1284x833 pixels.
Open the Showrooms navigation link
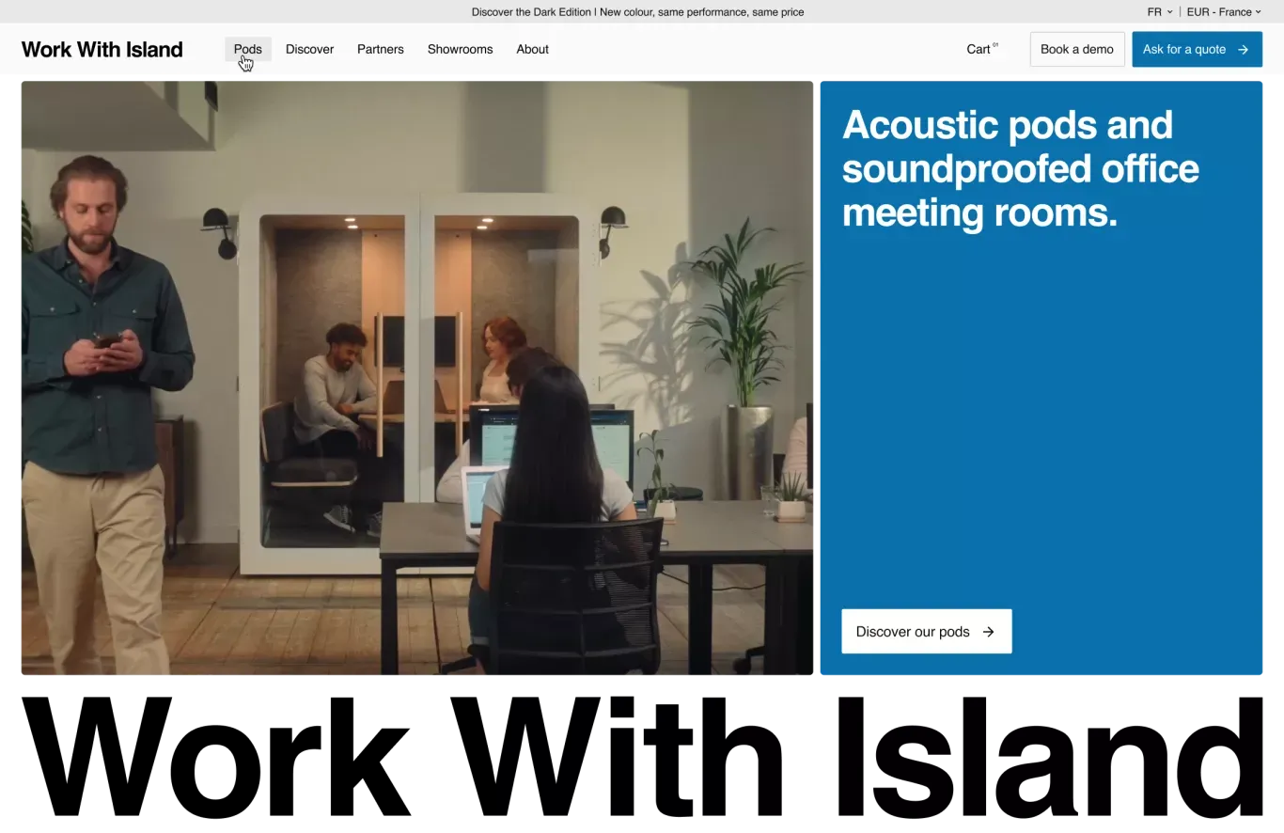[x=460, y=49]
